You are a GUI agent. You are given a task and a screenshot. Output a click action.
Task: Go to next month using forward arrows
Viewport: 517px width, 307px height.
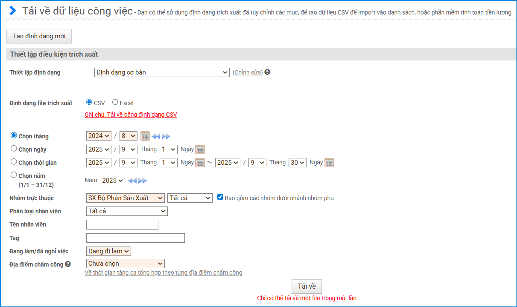[x=166, y=136]
